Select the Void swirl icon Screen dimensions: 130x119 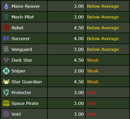point(6,114)
